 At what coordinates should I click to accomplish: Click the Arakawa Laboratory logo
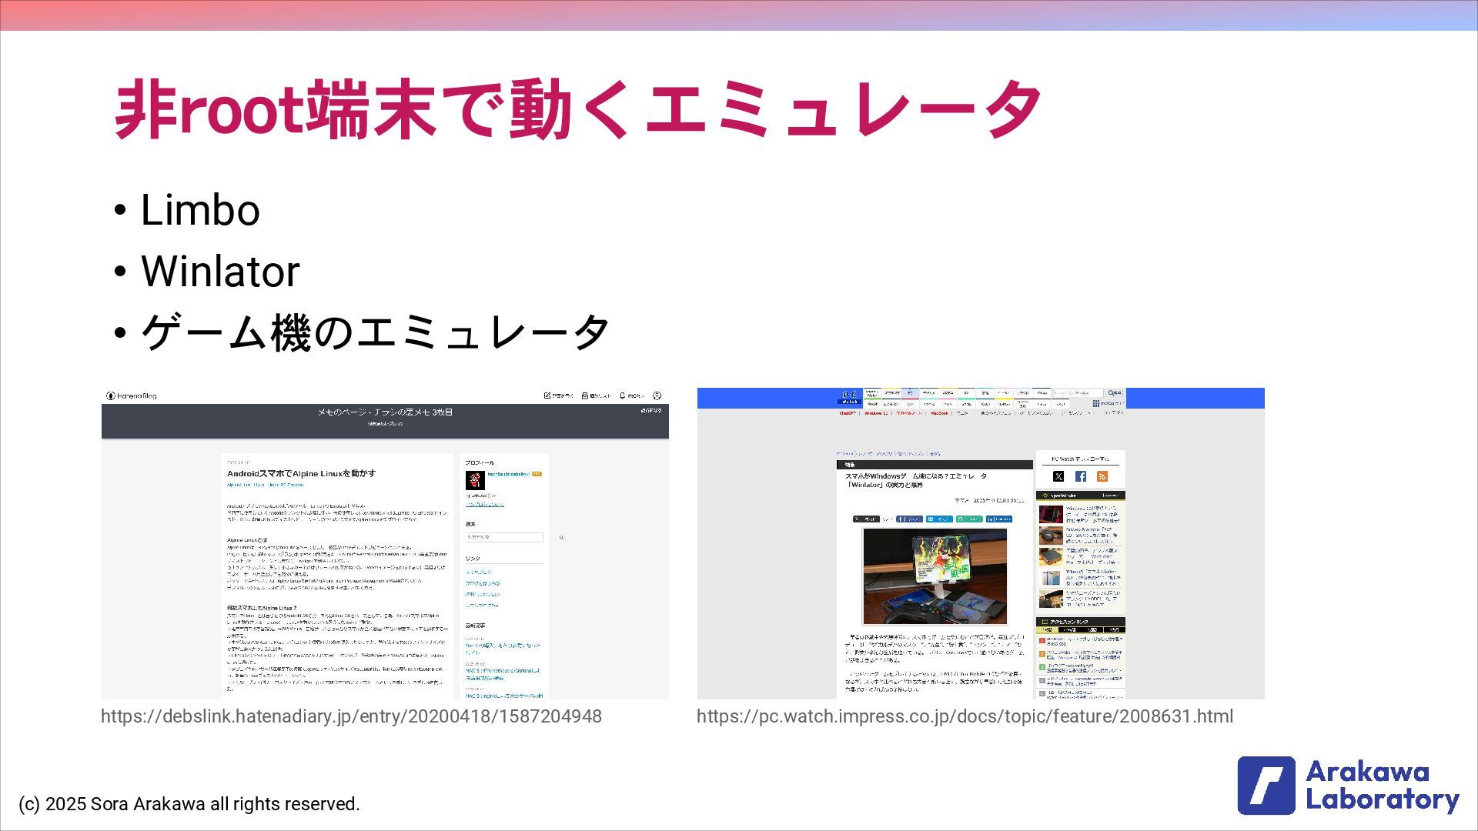(1348, 786)
